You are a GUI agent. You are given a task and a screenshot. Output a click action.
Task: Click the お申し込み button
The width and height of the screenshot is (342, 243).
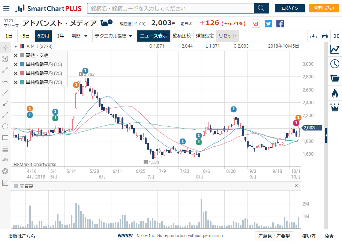point(324,8)
